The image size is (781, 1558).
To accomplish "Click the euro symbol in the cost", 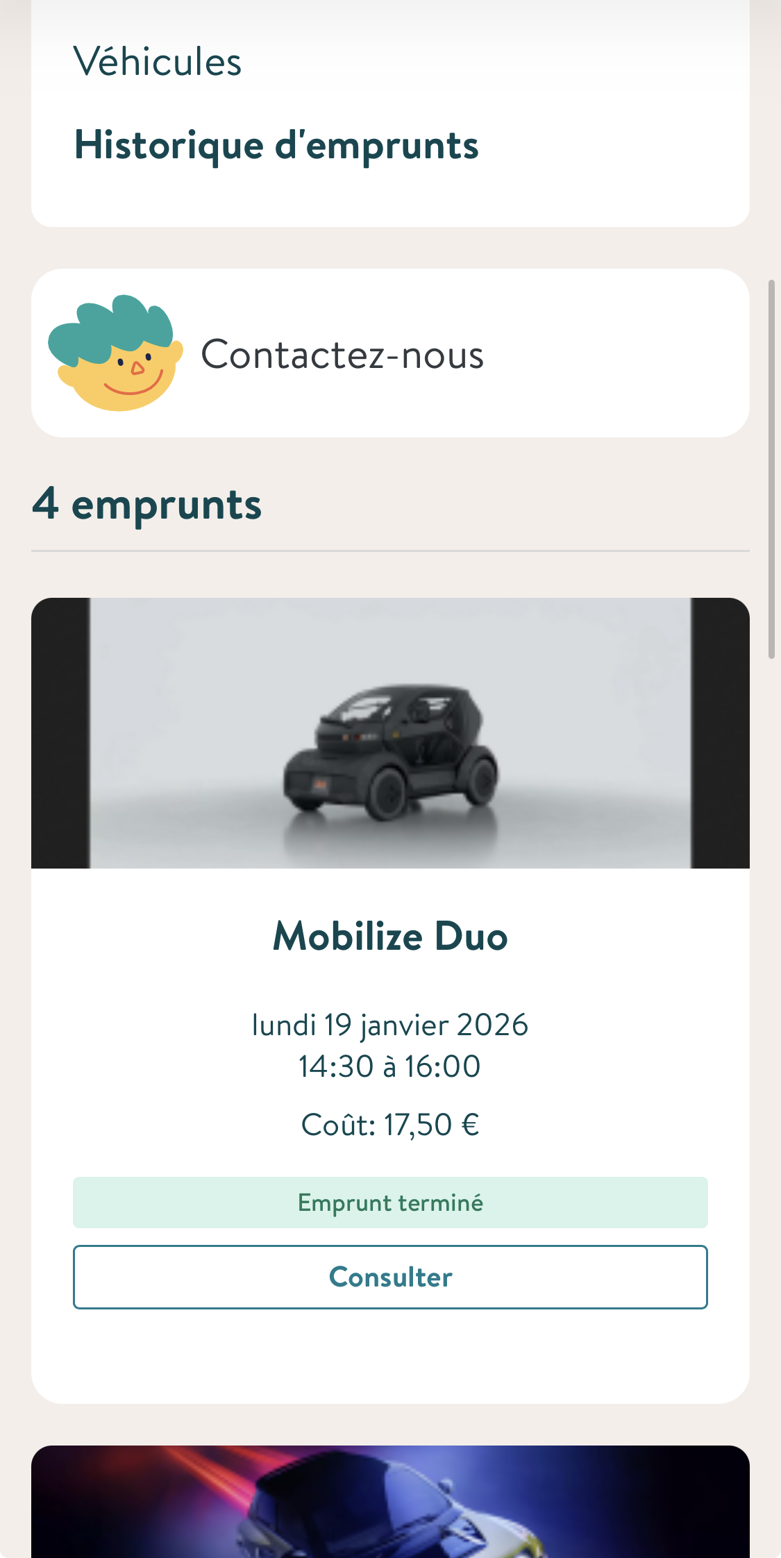I will pyautogui.click(x=470, y=1125).
